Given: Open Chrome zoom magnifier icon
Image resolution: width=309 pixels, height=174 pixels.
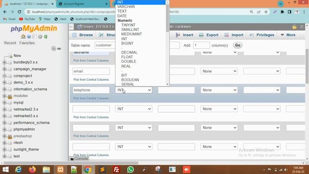Looking at the screenshot, I should point(251,12).
